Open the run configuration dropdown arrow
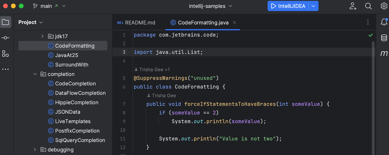The width and height of the screenshot is (389, 155). (x=313, y=6)
